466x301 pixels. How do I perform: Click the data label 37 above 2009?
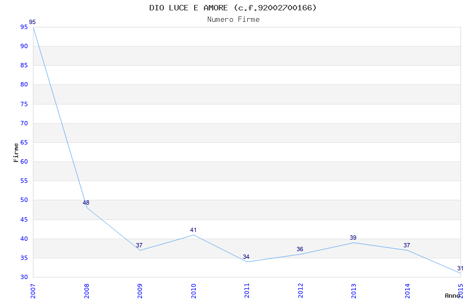coord(139,245)
